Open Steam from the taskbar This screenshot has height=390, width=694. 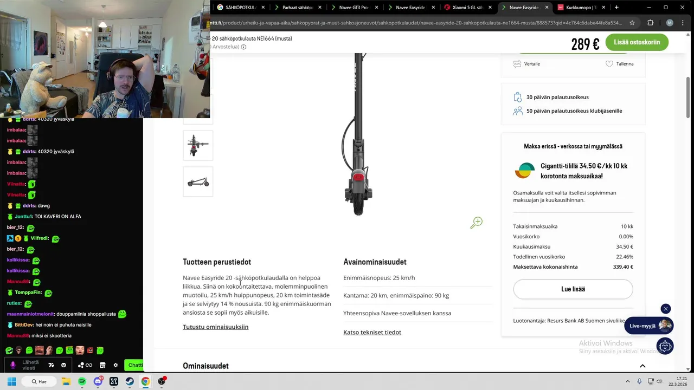pyautogui.click(x=130, y=381)
